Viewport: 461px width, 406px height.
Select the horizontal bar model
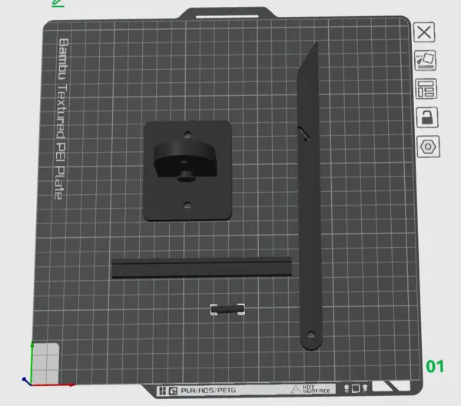(x=201, y=267)
